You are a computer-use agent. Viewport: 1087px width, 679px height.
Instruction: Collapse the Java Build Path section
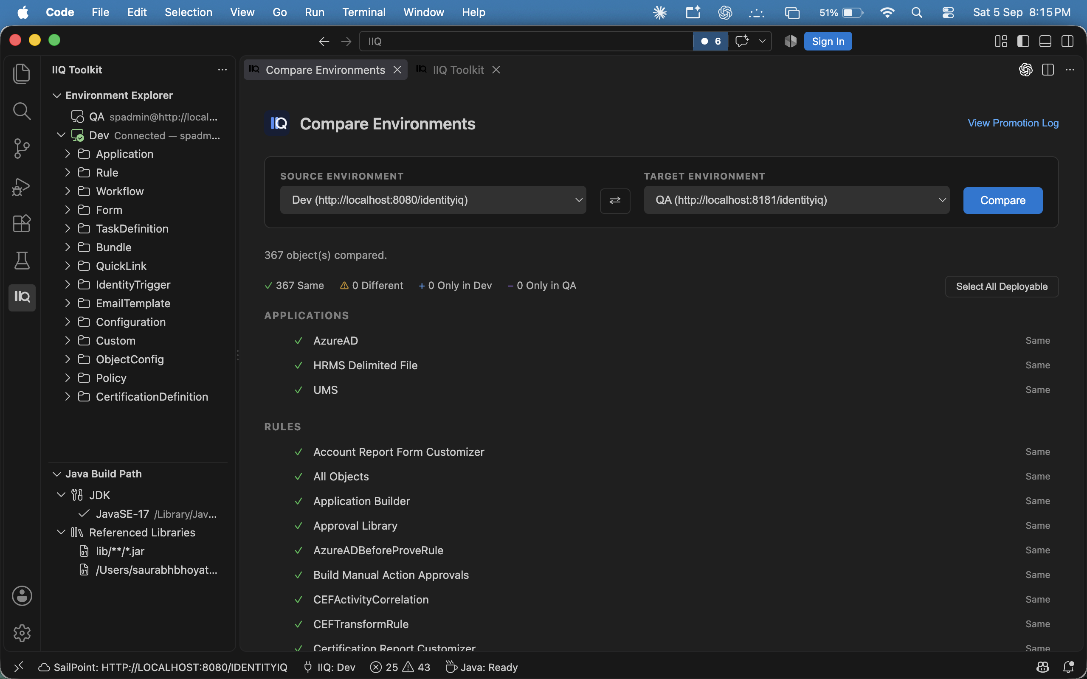tap(56, 474)
